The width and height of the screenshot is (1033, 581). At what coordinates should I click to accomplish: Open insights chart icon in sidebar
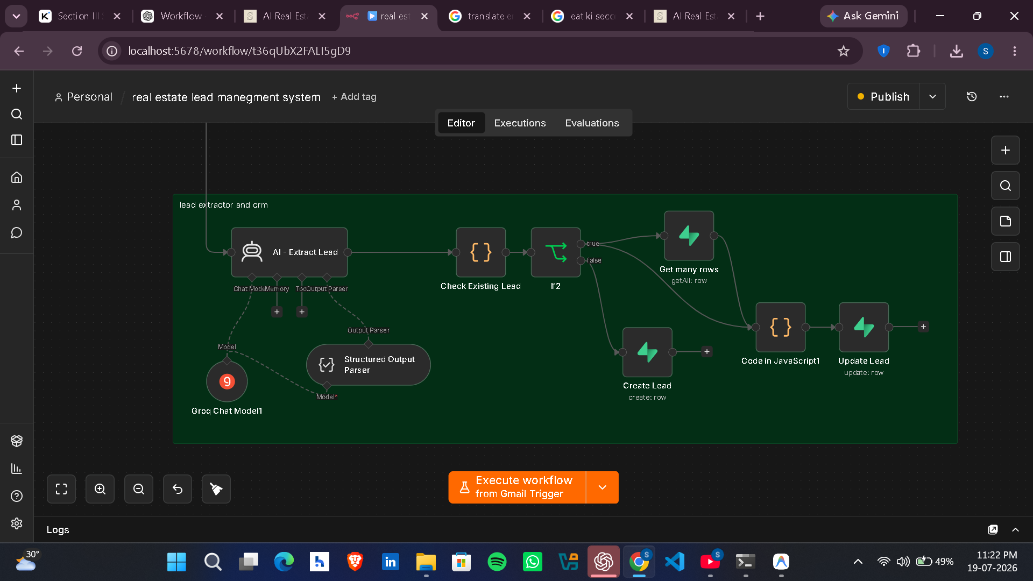(17, 469)
